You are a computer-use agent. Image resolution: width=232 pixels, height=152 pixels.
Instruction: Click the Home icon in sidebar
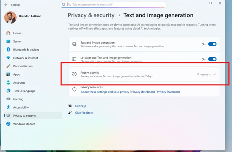tap(8, 33)
